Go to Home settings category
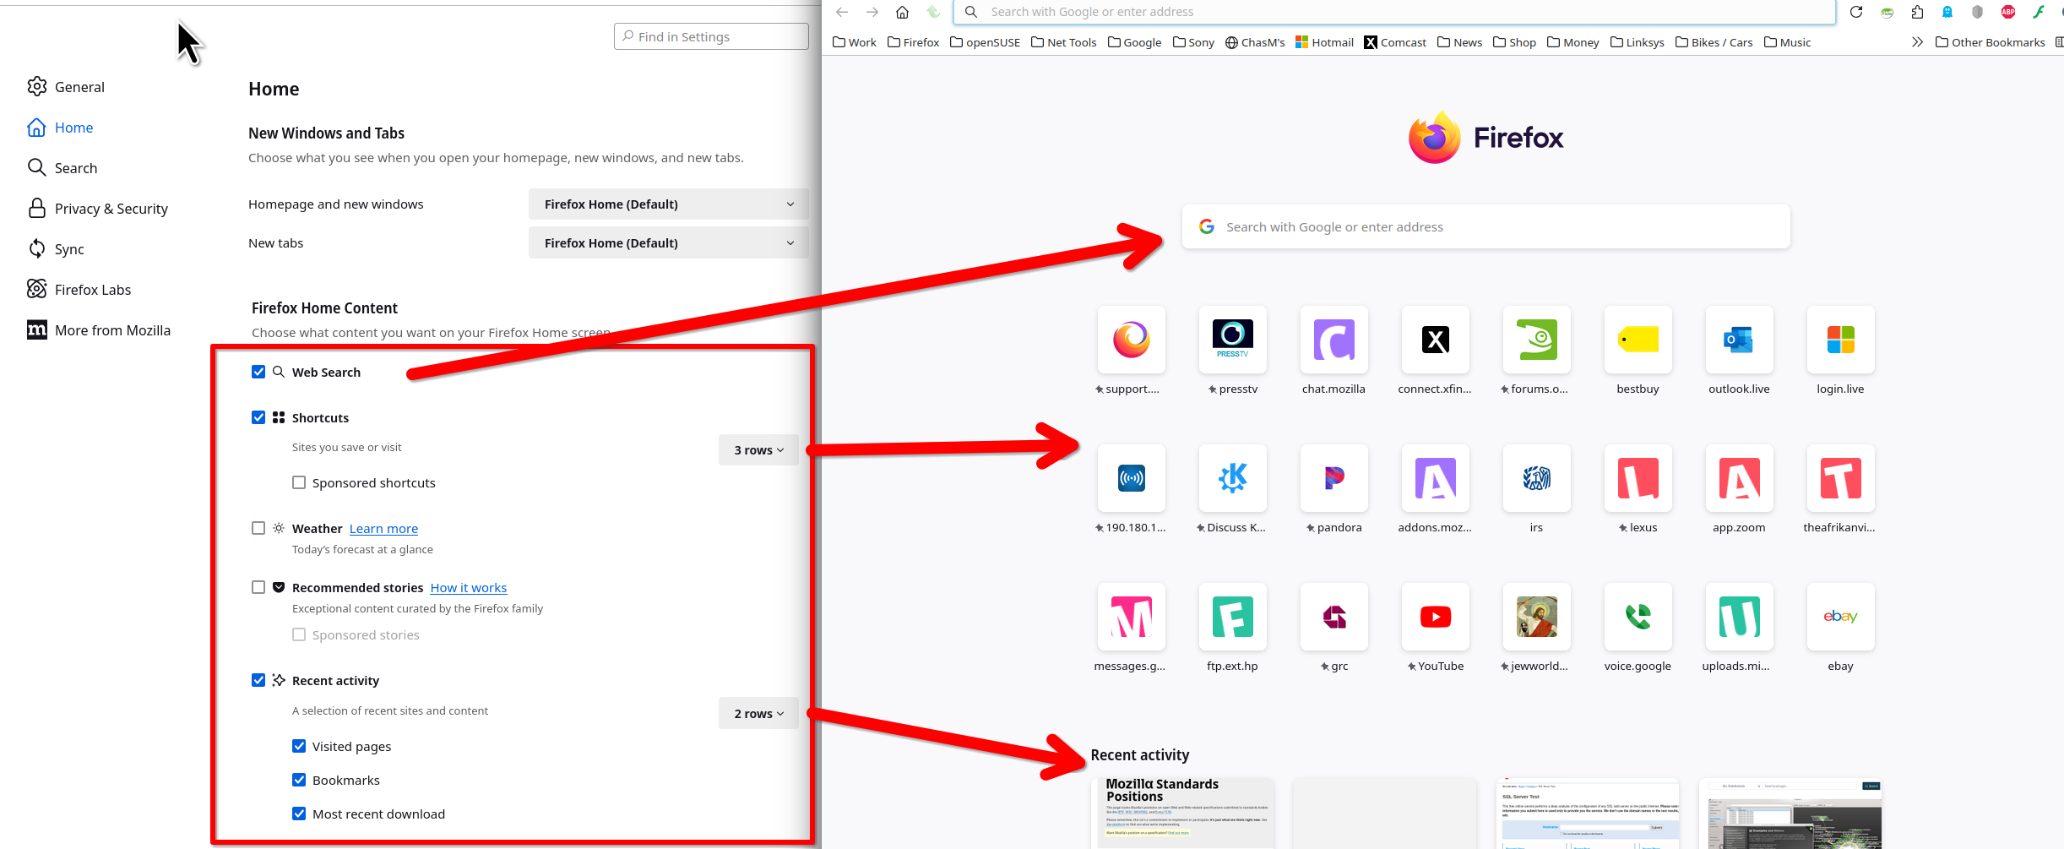Image resolution: width=2064 pixels, height=849 pixels. click(60, 128)
